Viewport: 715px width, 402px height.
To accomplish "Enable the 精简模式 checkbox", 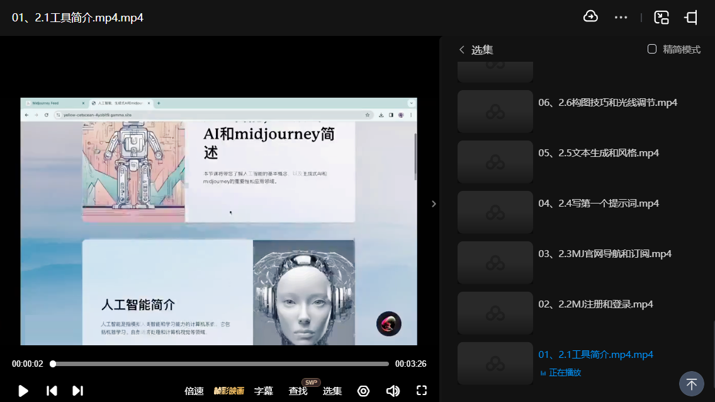I will 652,49.
